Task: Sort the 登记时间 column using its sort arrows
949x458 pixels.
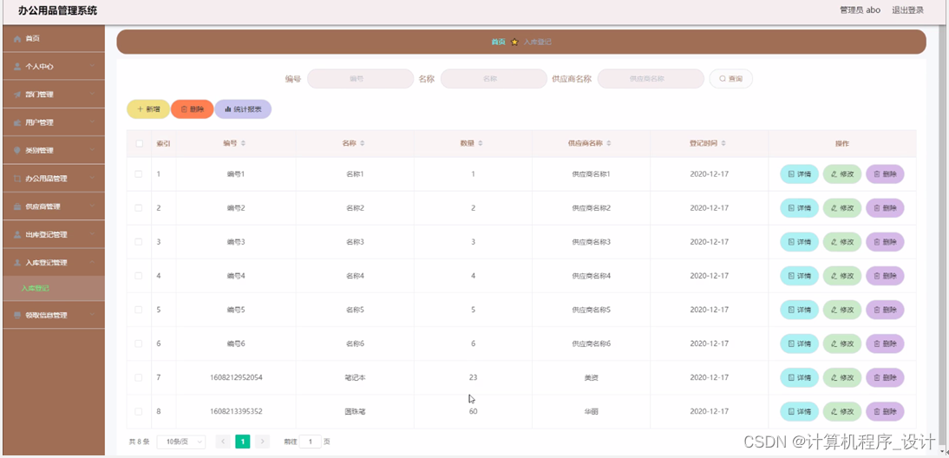Action: (x=723, y=143)
